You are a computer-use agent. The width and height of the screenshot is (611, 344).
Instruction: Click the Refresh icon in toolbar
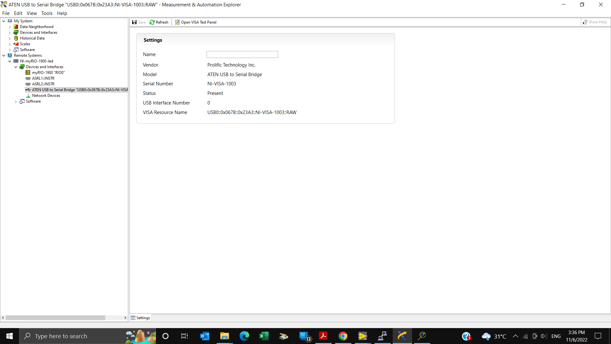[x=152, y=22]
